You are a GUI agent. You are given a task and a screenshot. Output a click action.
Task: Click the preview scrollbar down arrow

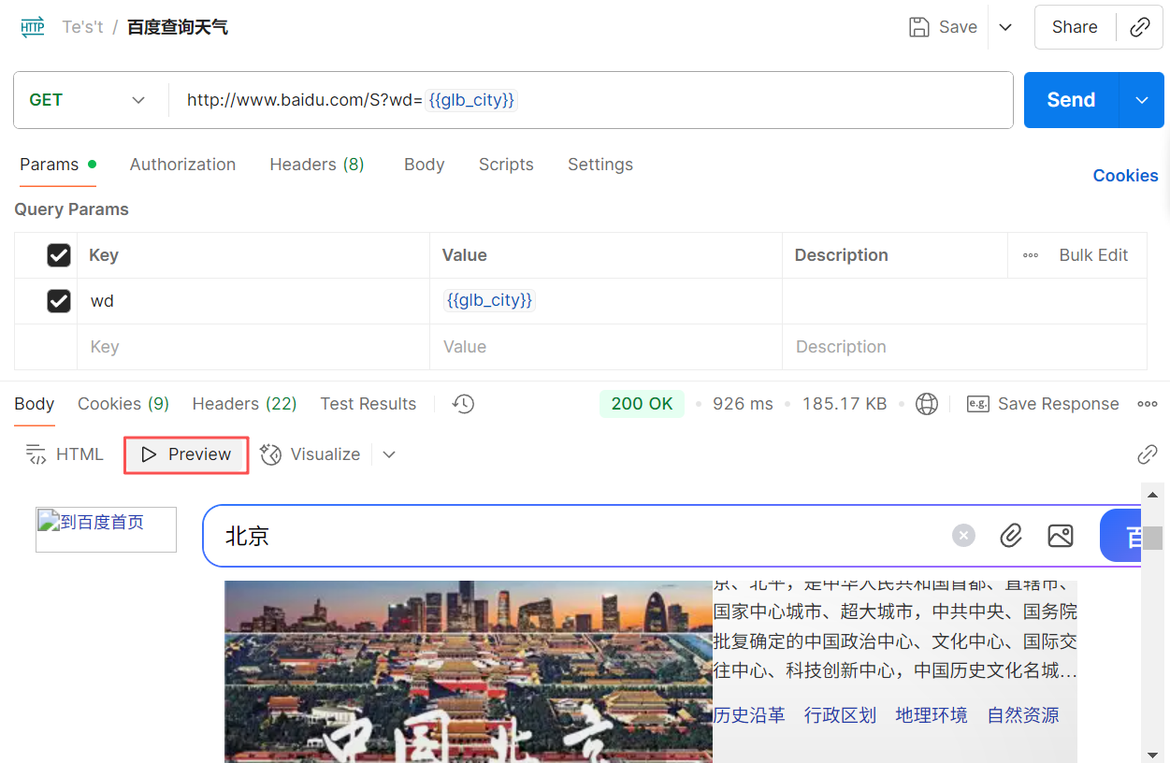click(x=1154, y=754)
